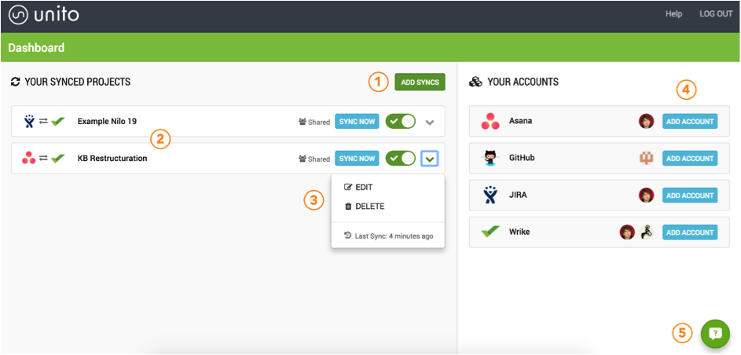The image size is (741, 355).
Task: Add an account for GitHub
Action: point(690,158)
